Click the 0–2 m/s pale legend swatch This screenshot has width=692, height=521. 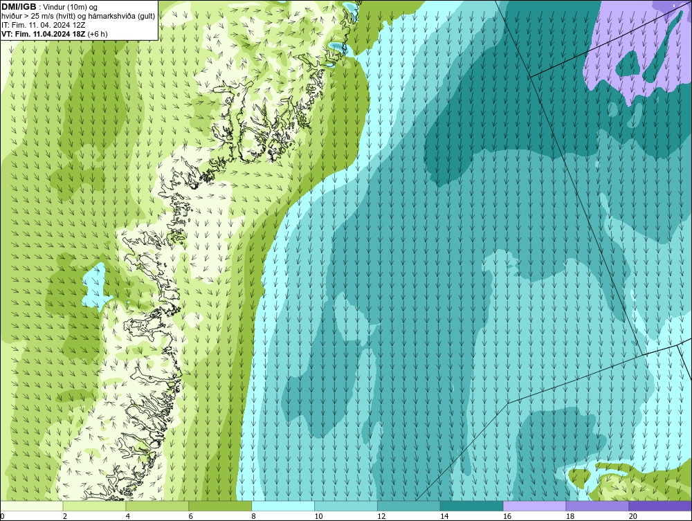[x=32, y=506]
